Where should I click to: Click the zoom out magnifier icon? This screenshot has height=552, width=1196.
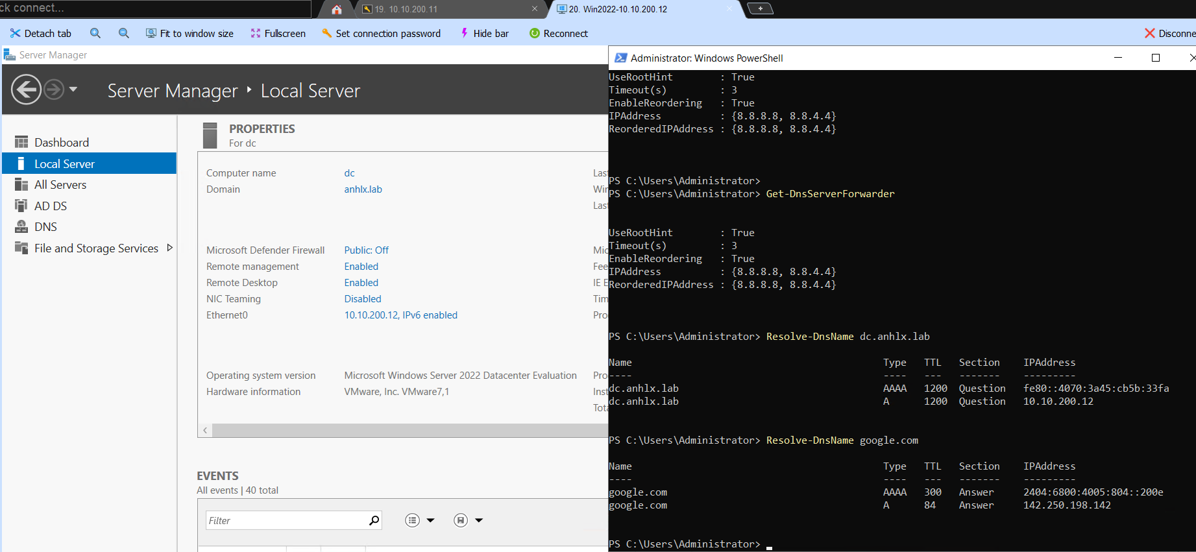123,33
